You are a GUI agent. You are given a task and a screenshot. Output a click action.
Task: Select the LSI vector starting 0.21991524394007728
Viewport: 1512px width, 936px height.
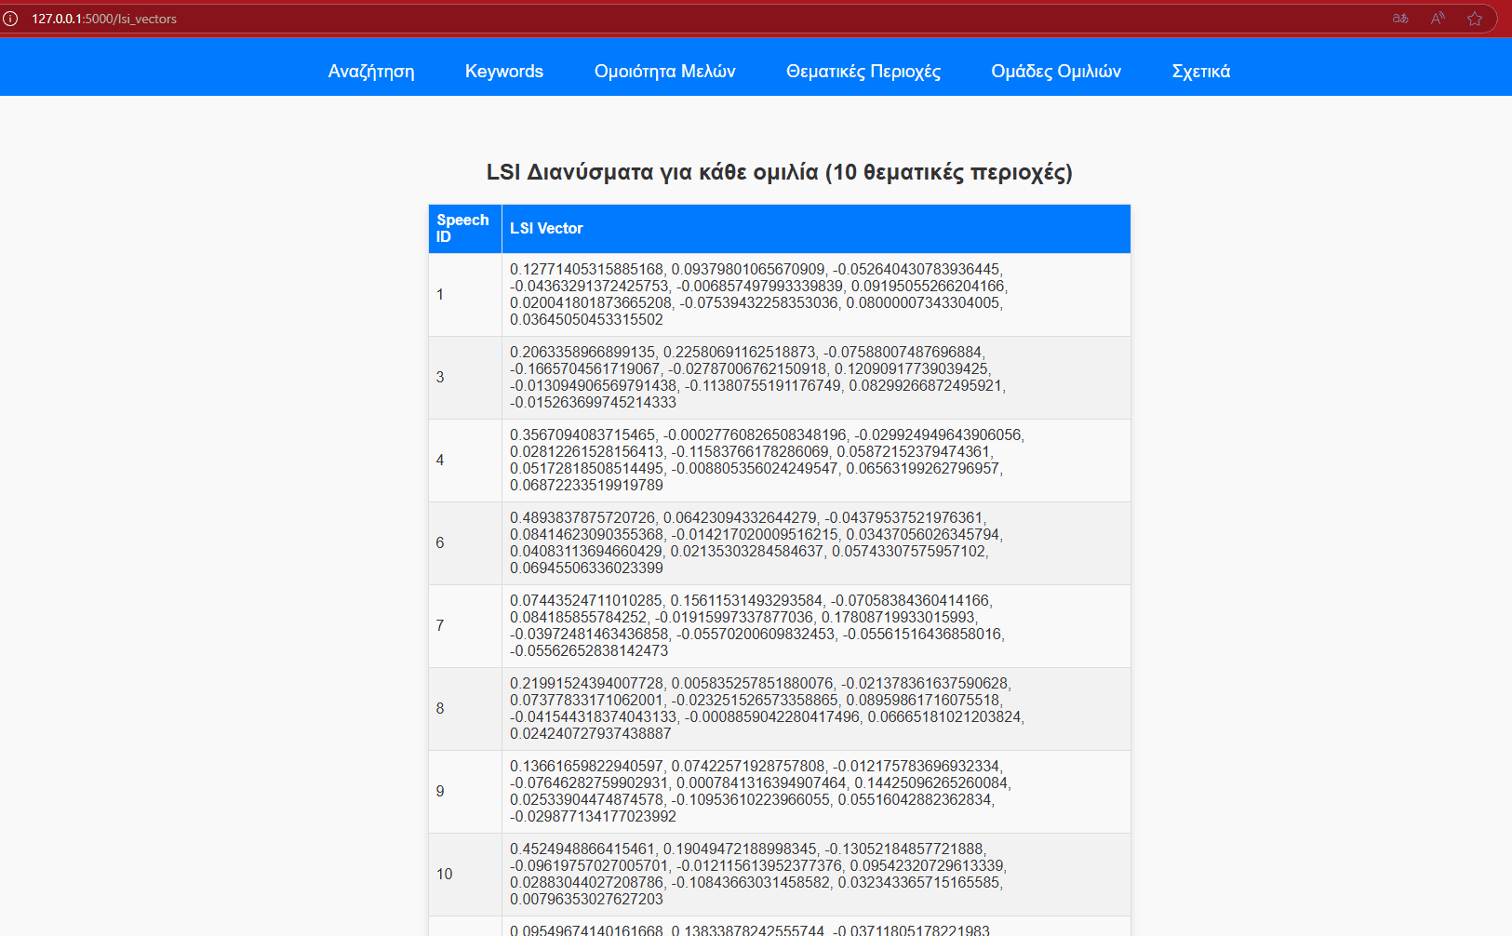click(x=816, y=709)
